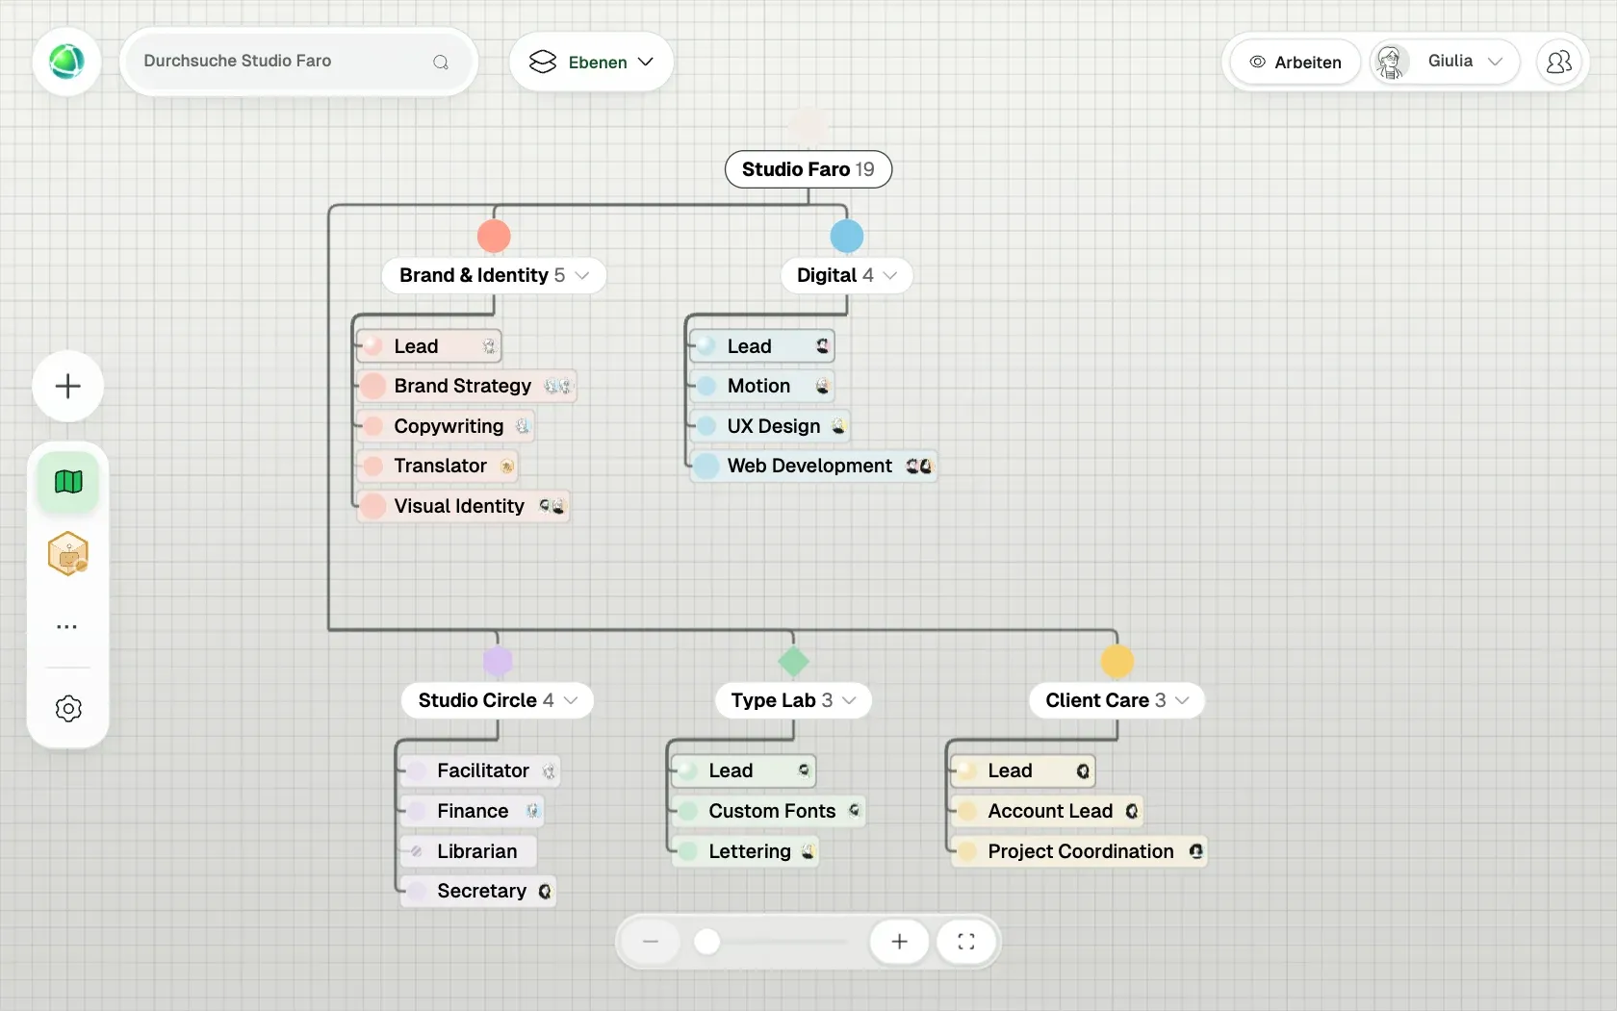This screenshot has width=1617, height=1011.
Task: Open settings gear in sidebar
Action: click(68, 709)
